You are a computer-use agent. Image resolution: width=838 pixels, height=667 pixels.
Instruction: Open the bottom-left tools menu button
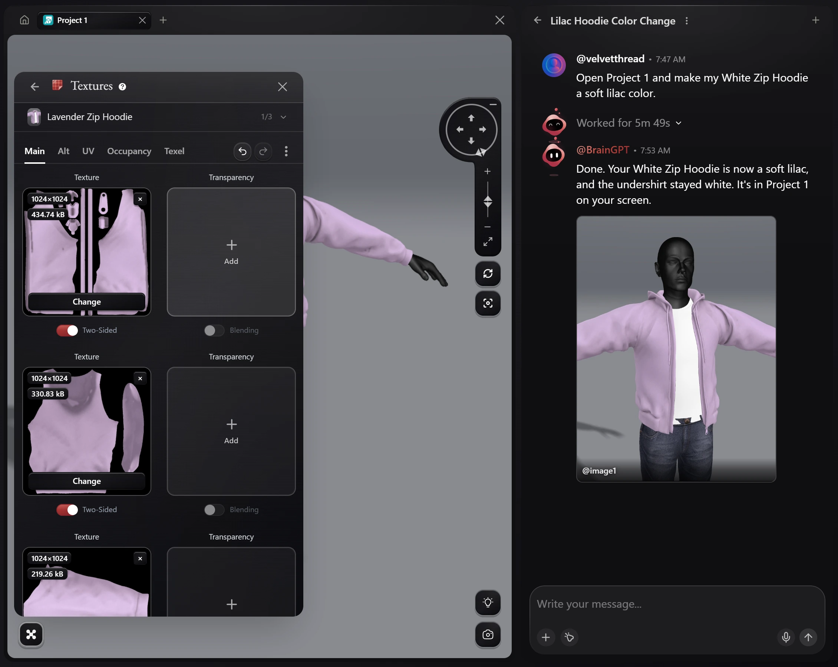tap(31, 634)
